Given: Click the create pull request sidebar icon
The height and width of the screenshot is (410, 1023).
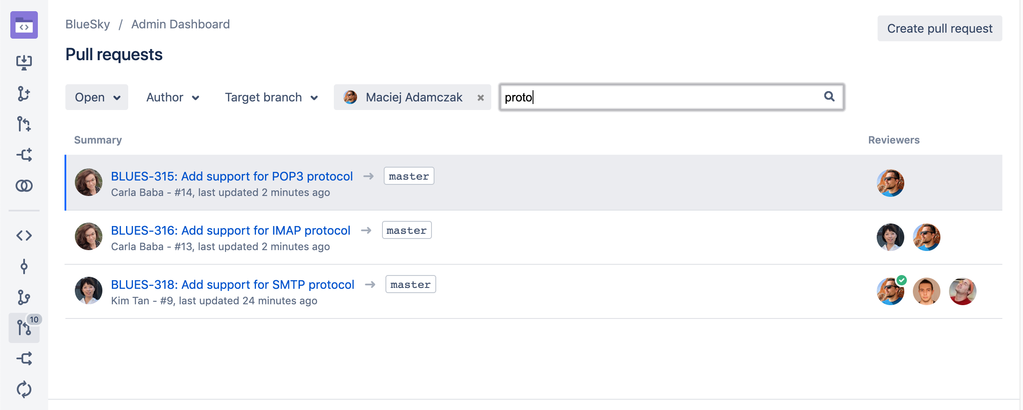Looking at the screenshot, I should (x=24, y=124).
